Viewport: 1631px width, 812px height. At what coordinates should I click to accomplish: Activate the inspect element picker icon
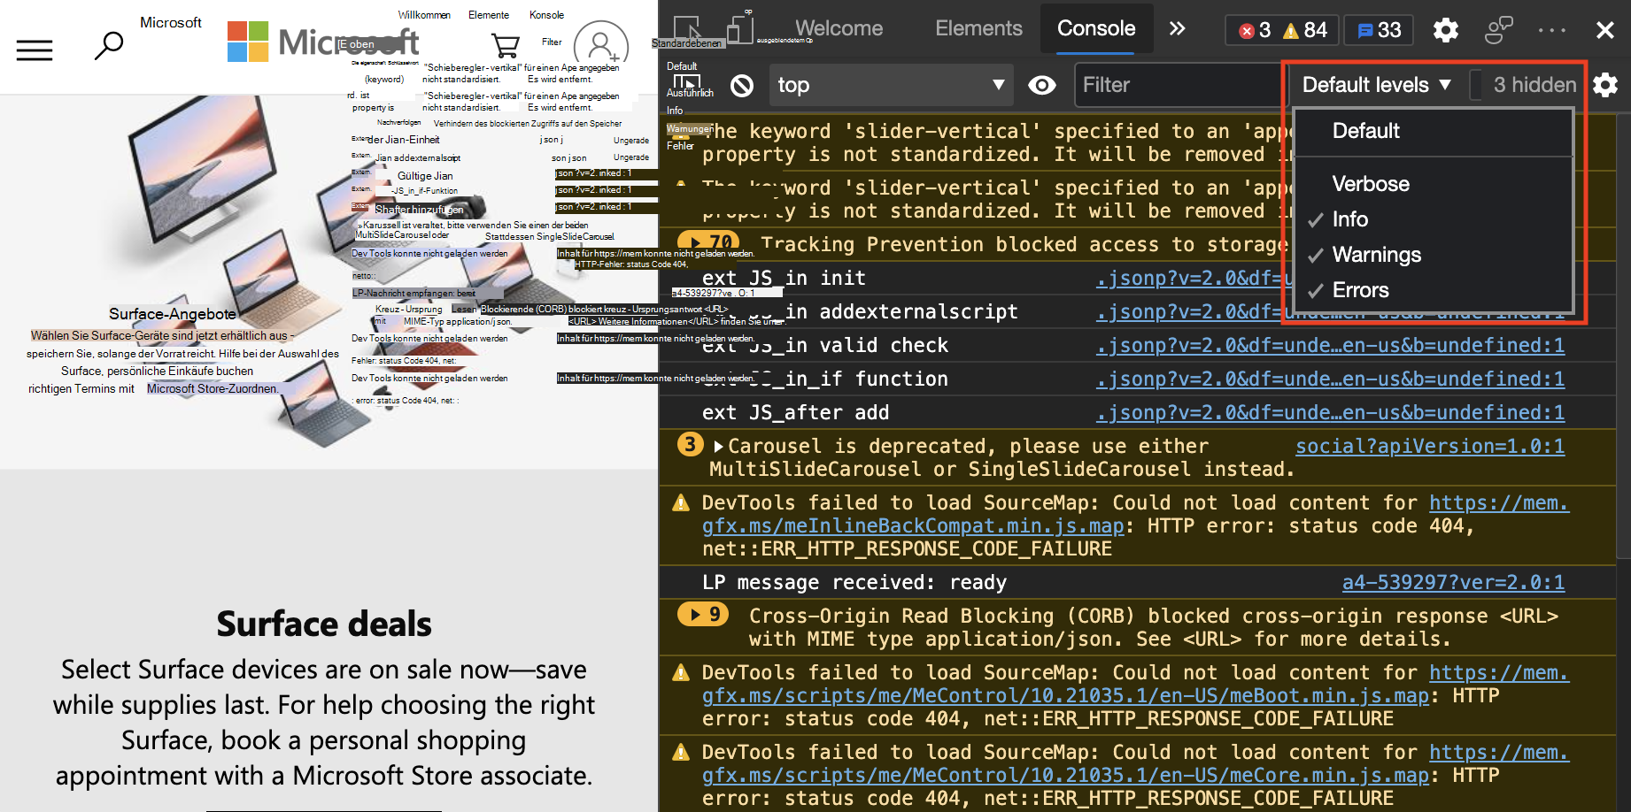(687, 29)
